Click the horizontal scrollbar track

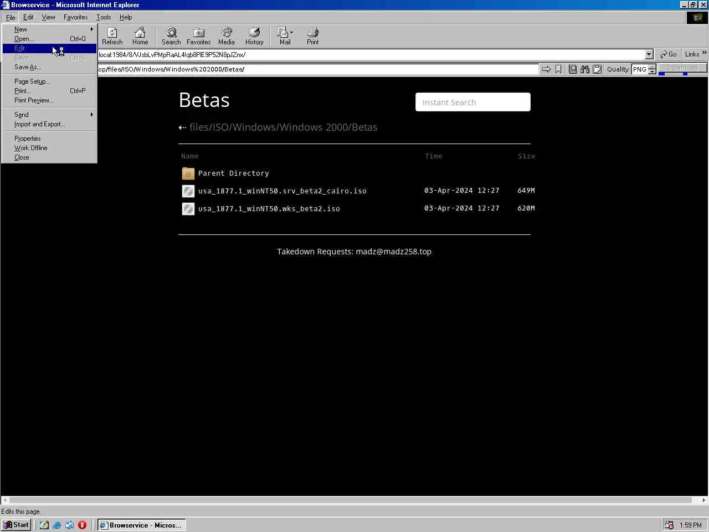351,500
